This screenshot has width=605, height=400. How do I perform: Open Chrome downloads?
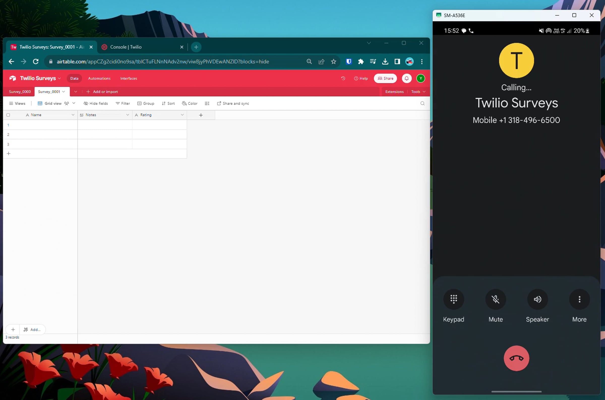(x=385, y=61)
